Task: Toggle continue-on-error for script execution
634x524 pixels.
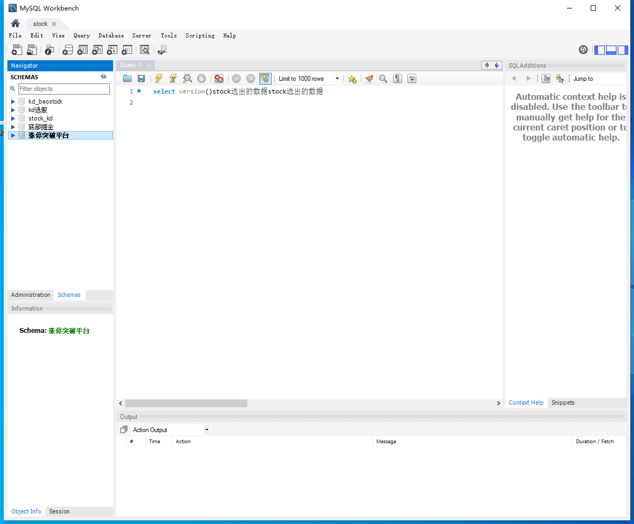Action: (219, 79)
